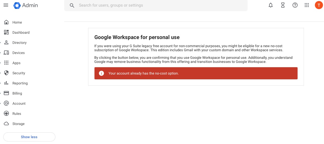
Task: Expand the Billing section arrow
Action: point(1,93)
